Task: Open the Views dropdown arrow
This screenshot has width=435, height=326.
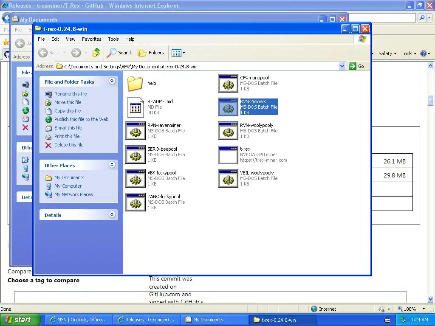Action: (184, 53)
